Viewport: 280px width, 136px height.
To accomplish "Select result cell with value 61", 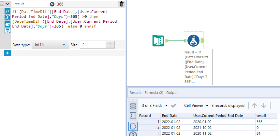I will pyautogui.click(x=266, y=133).
